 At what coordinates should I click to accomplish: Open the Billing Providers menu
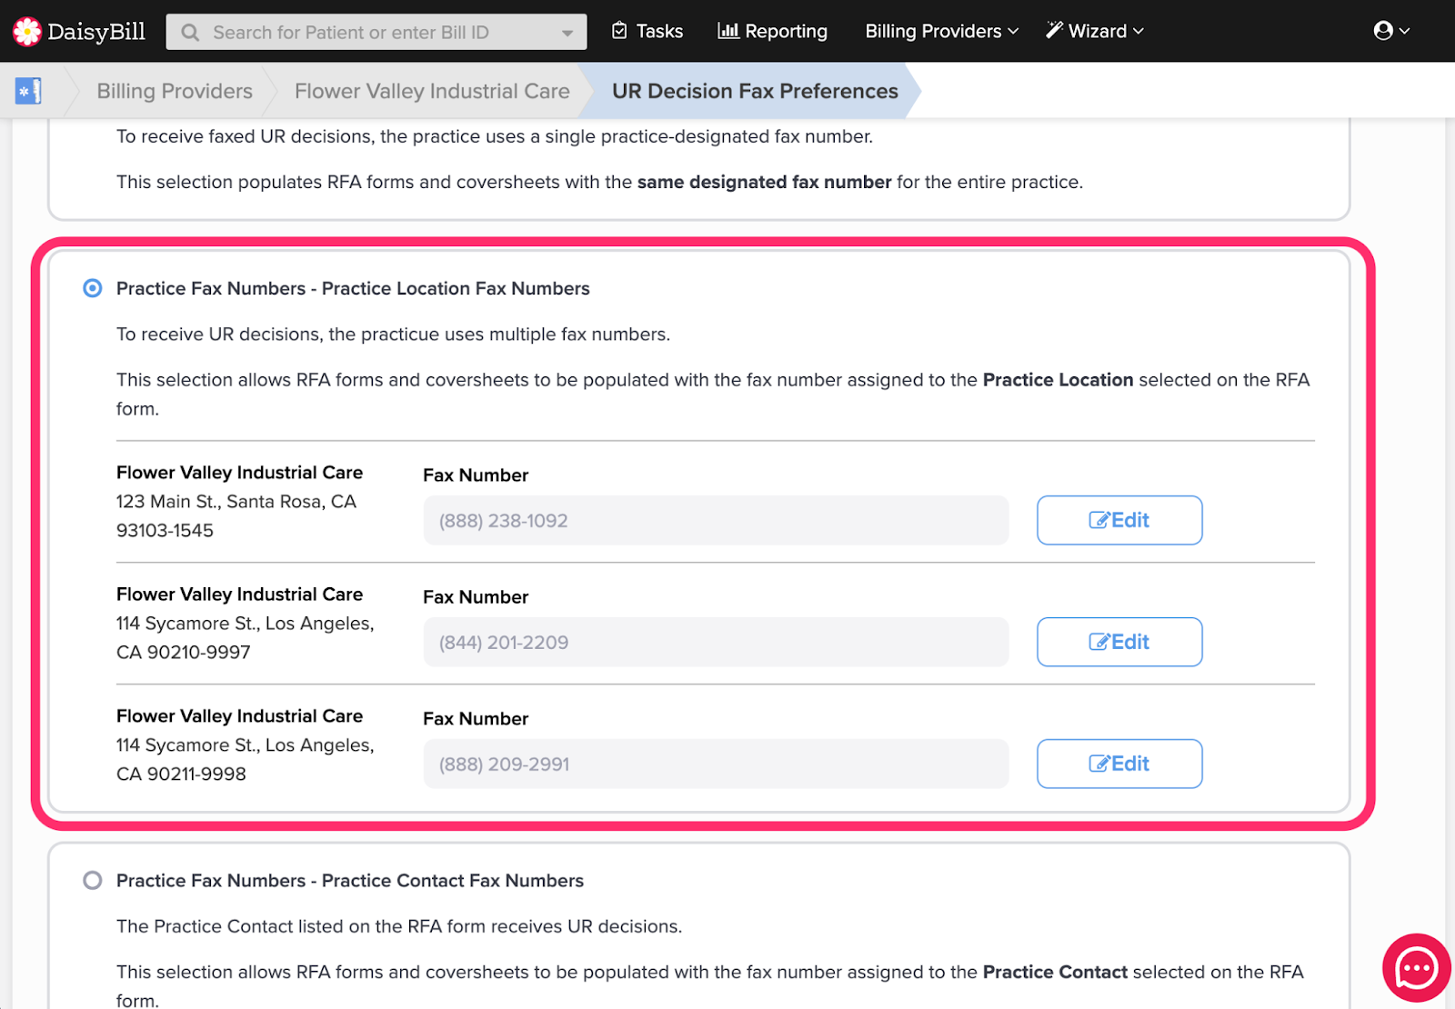[941, 31]
